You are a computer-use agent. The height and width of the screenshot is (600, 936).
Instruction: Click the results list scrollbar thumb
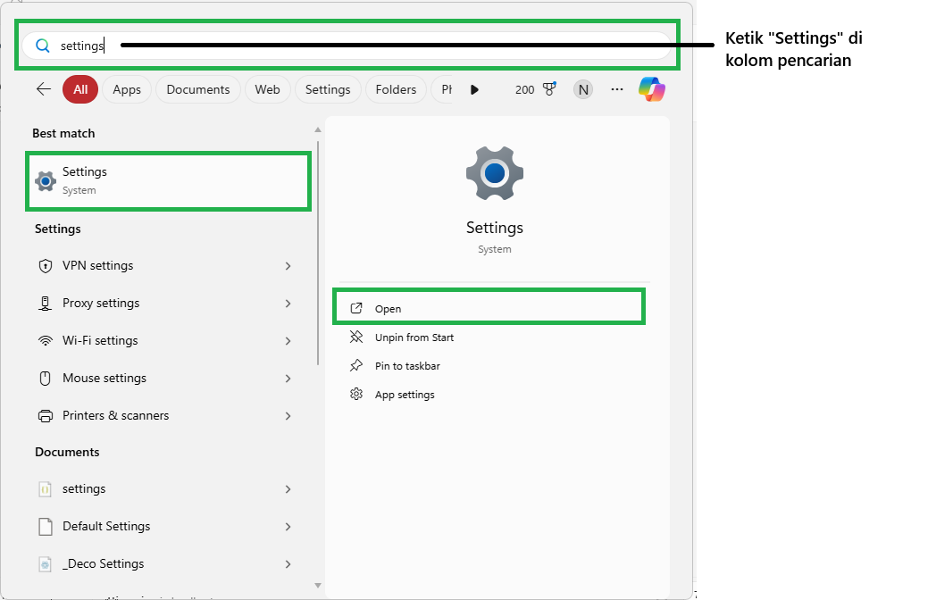pyautogui.click(x=318, y=254)
